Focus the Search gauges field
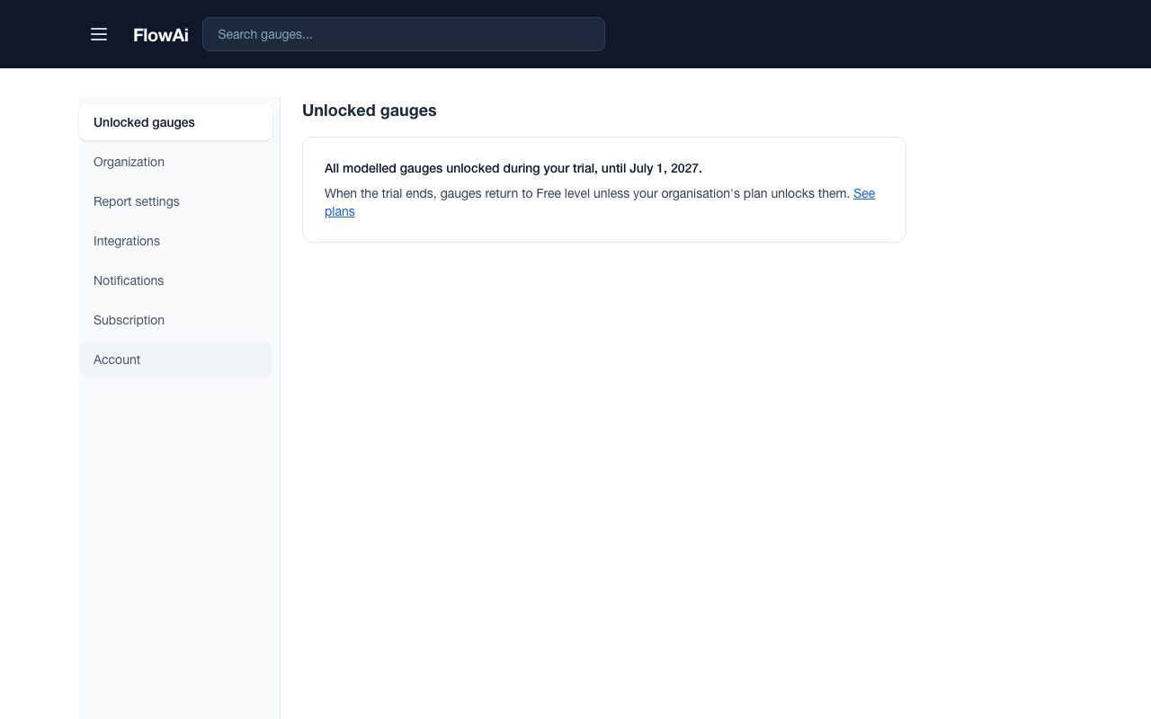The height and width of the screenshot is (719, 1151). (404, 34)
